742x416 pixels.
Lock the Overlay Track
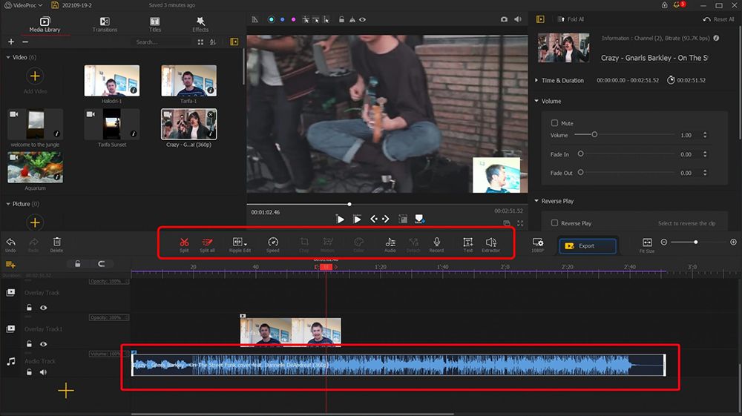tap(30, 308)
